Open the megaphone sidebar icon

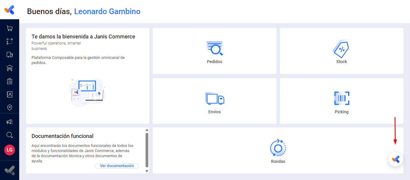coord(10,122)
